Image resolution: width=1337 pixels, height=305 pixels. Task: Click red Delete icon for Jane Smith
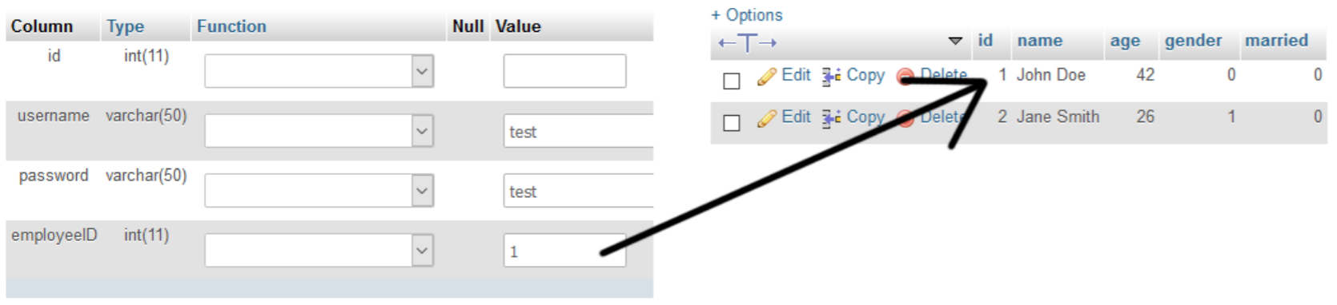(x=905, y=119)
